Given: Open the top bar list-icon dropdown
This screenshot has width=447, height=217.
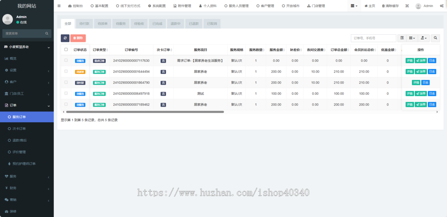Looking at the screenshot, I should click(x=354, y=6).
